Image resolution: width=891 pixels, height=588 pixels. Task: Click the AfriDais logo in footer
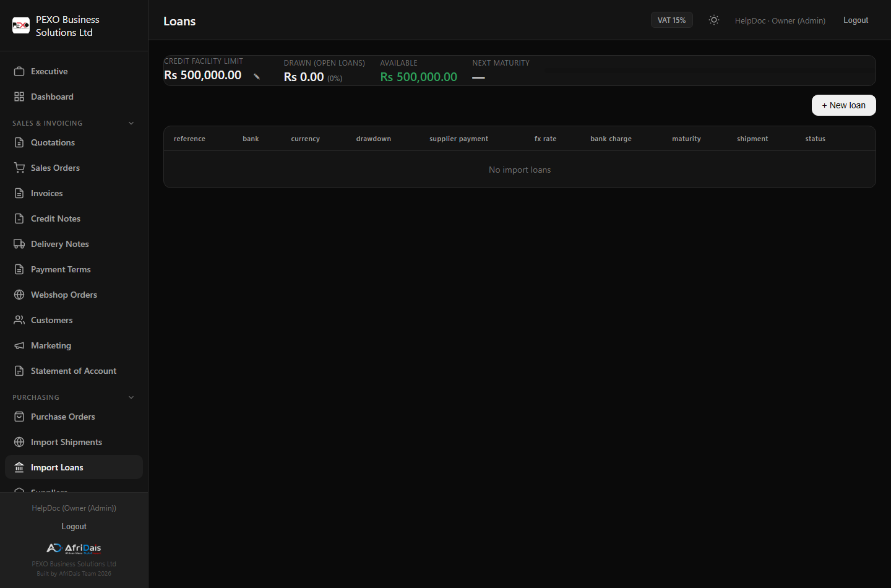point(74,548)
